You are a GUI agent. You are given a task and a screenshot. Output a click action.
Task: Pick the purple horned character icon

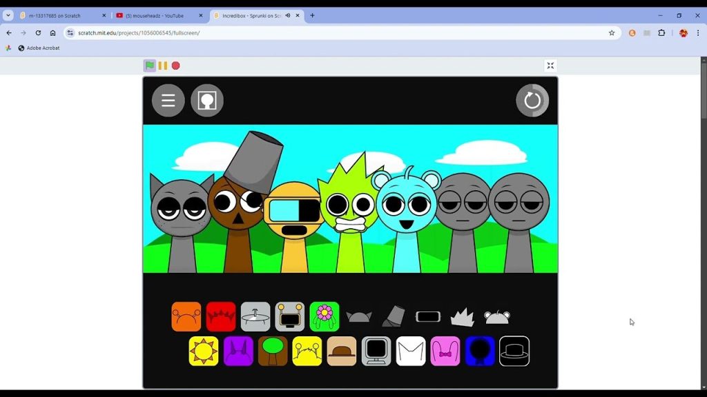tap(238, 351)
